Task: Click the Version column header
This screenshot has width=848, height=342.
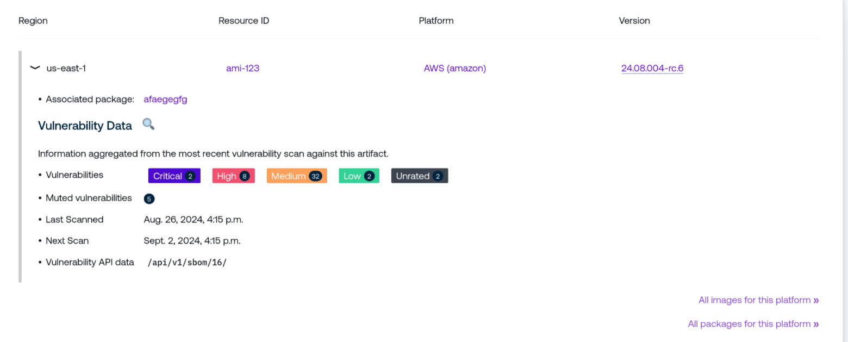Action: (634, 21)
